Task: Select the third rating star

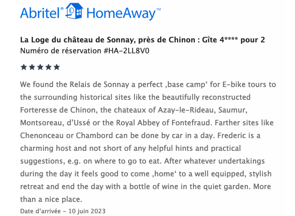Action: pos(40,67)
